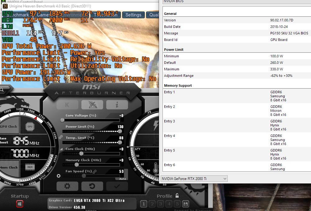
Task: Select profile slot 1
Action: pos(144,204)
